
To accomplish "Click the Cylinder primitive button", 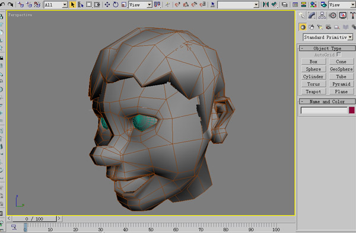I will click(313, 76).
